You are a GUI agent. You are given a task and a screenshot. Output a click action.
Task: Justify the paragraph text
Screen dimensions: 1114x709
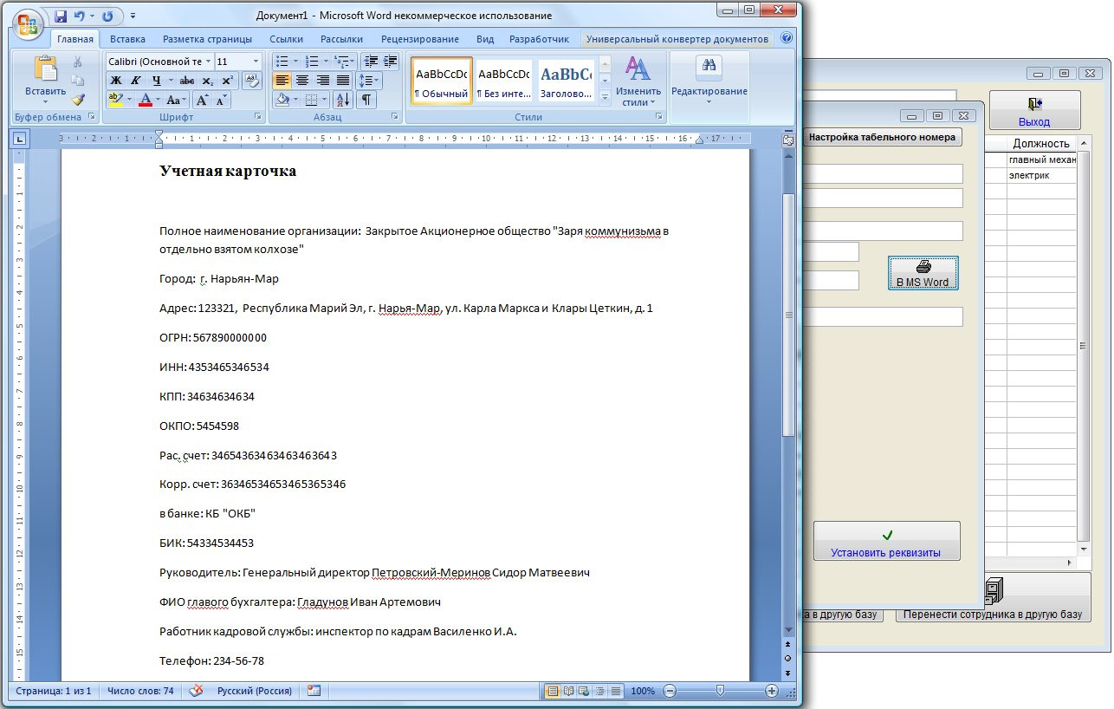(x=342, y=81)
